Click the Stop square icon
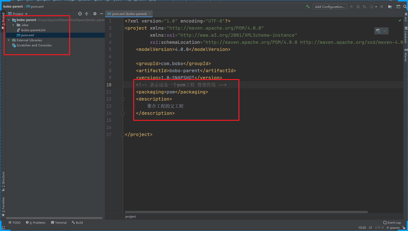The height and width of the screenshot is (231, 408). (382, 7)
